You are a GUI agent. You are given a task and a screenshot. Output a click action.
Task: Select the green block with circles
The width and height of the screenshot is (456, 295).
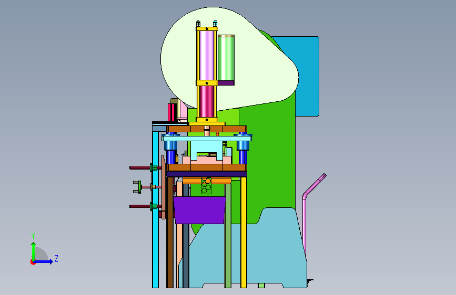(206, 186)
